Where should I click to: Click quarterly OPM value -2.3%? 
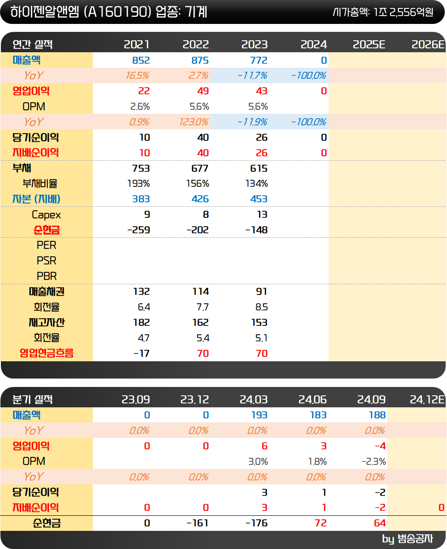click(374, 461)
